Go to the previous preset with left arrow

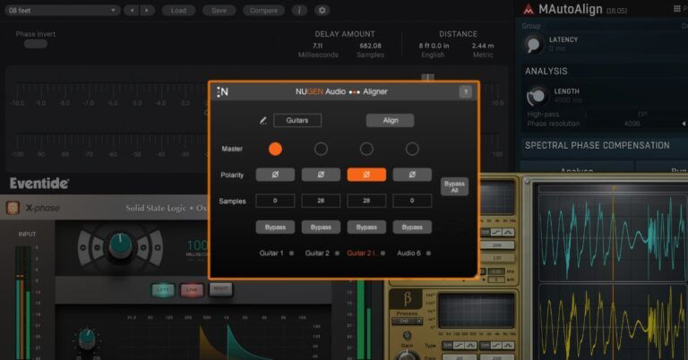click(131, 11)
